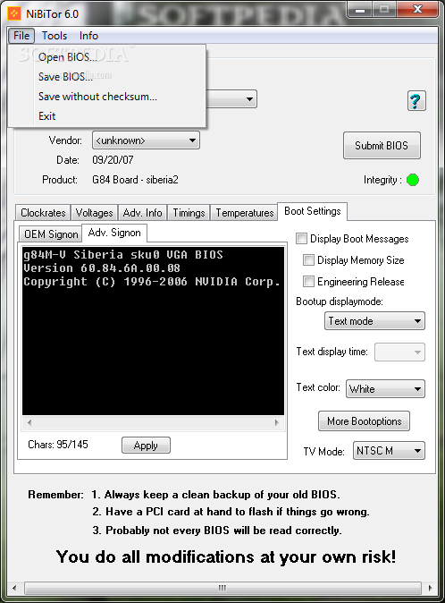The width and height of the screenshot is (445, 603).
Task: Choose Save BIOS... from File menu
Action: pyautogui.click(x=106, y=77)
